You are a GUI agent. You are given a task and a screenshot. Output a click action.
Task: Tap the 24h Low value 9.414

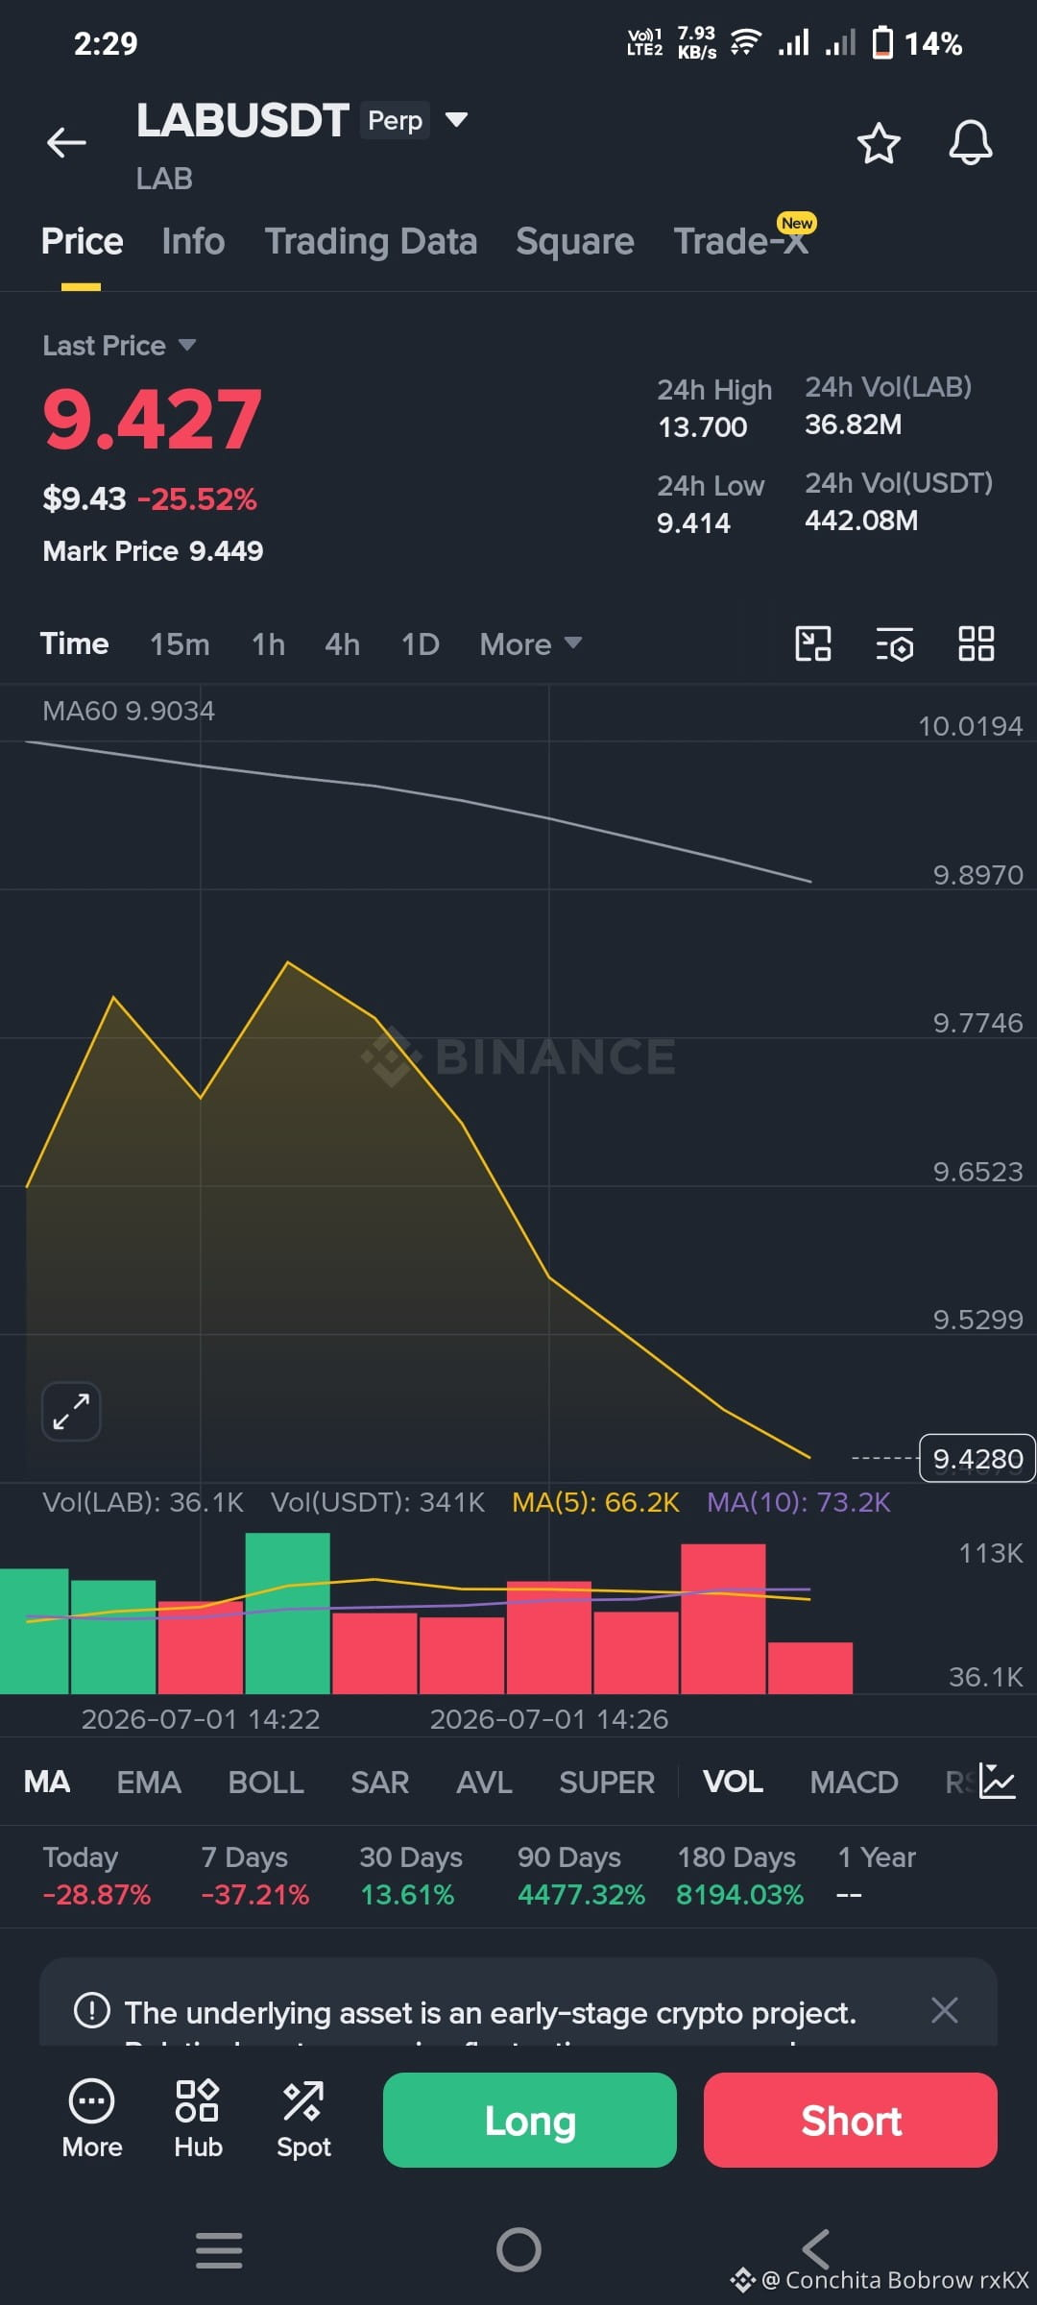click(x=693, y=523)
